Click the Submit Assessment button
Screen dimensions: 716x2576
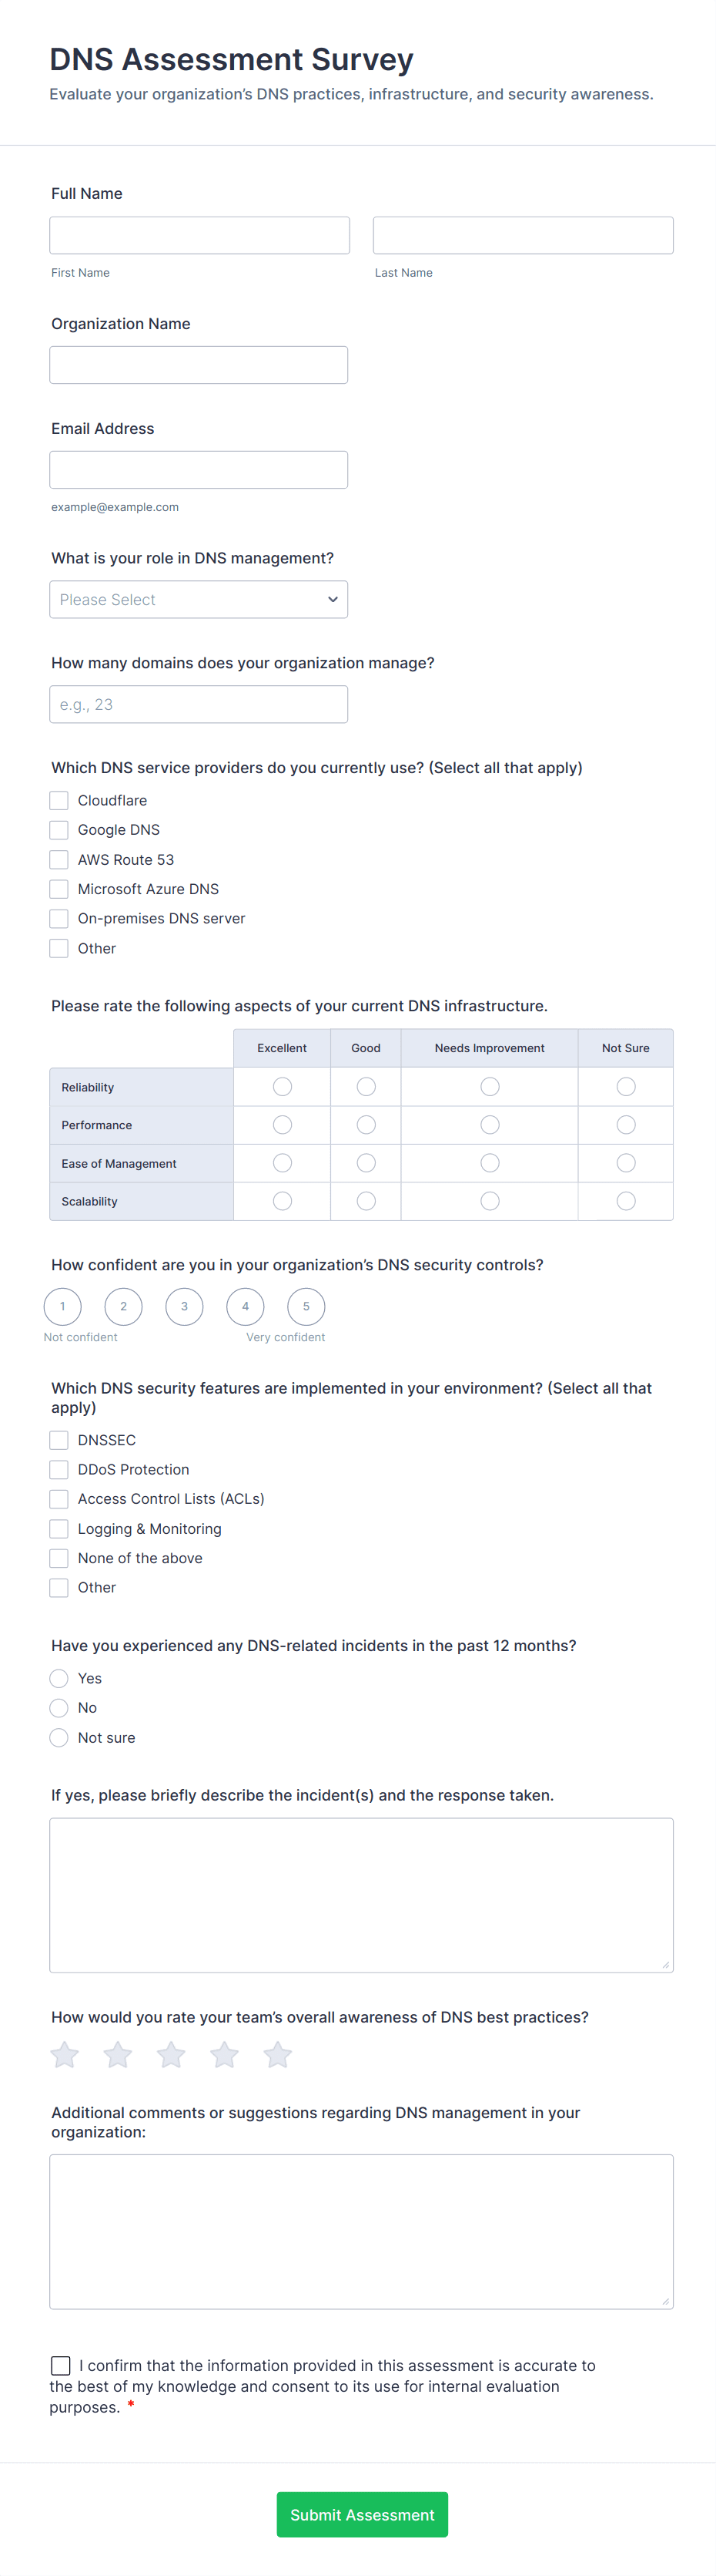point(362,2514)
